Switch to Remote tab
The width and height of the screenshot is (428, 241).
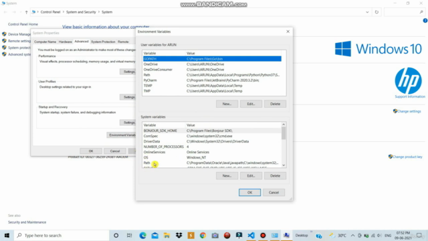point(123,42)
